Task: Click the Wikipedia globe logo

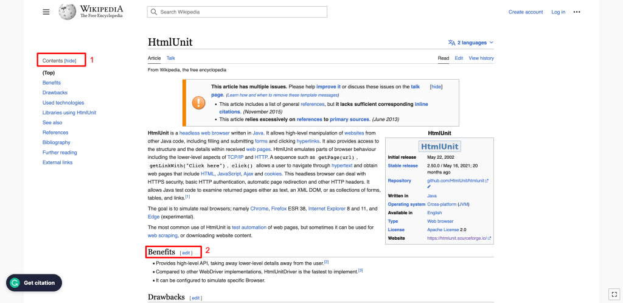Action: pyautogui.click(x=68, y=12)
